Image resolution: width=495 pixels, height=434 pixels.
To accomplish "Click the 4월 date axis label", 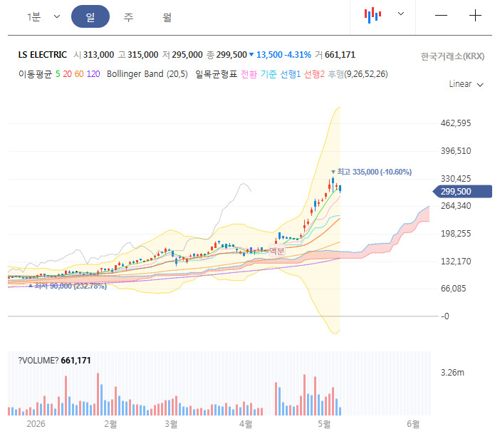I will pos(246,424).
